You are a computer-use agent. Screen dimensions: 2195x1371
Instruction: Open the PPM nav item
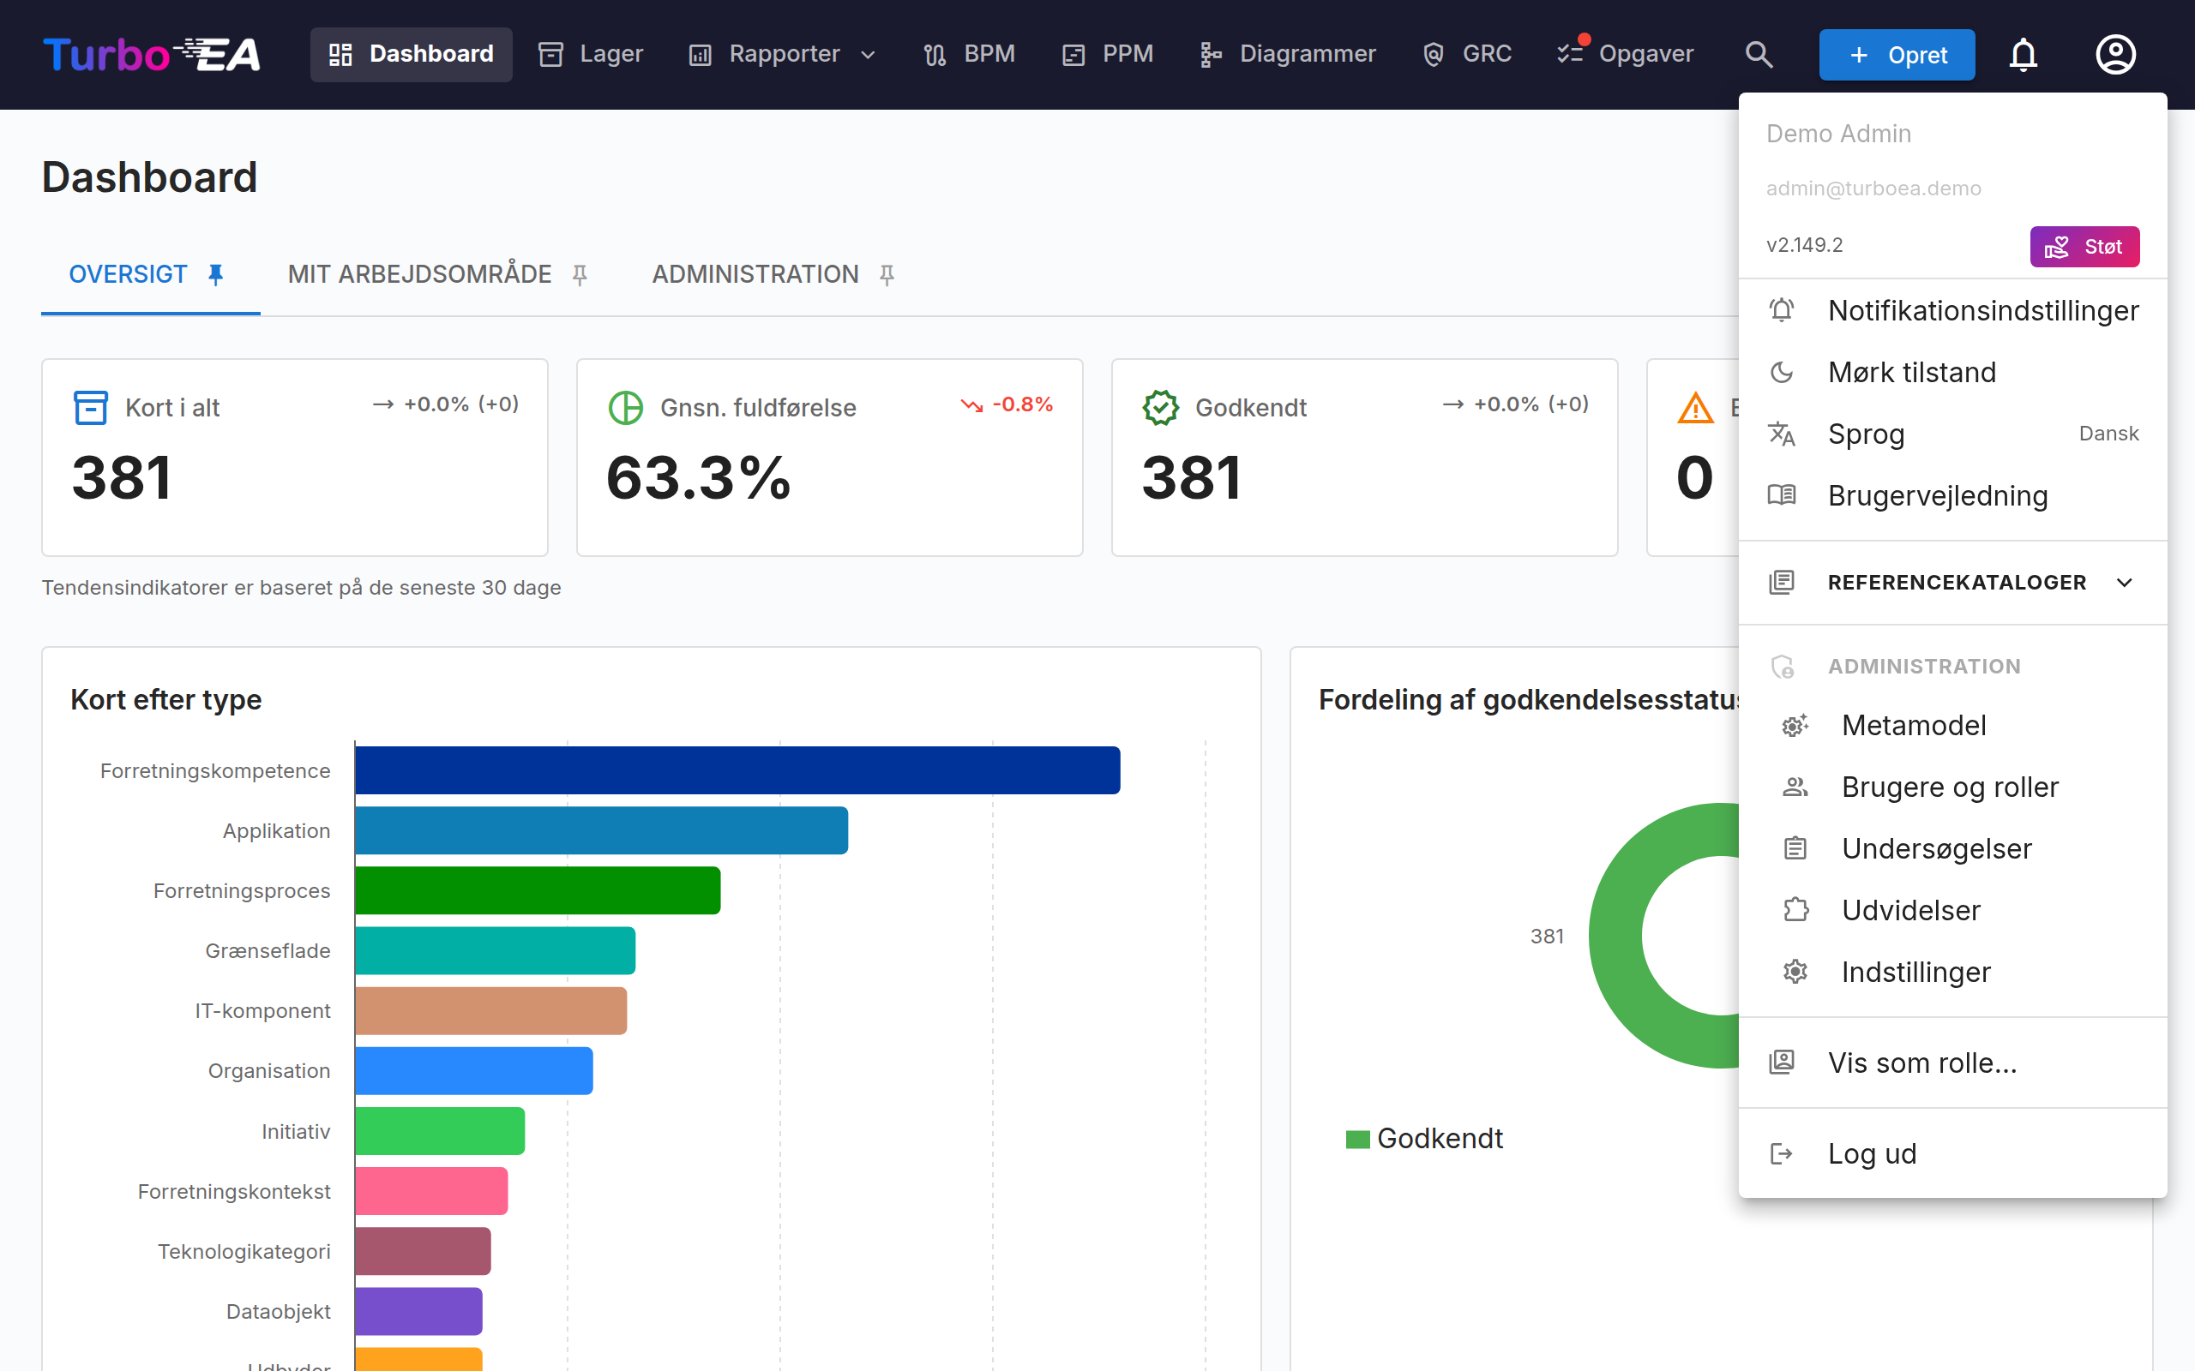coord(1107,54)
